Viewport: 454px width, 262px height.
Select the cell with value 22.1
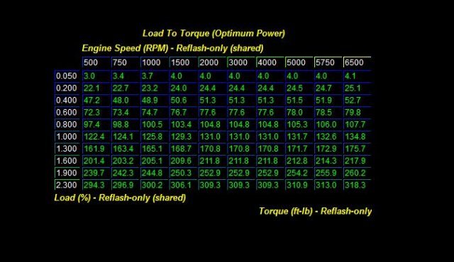coord(96,88)
